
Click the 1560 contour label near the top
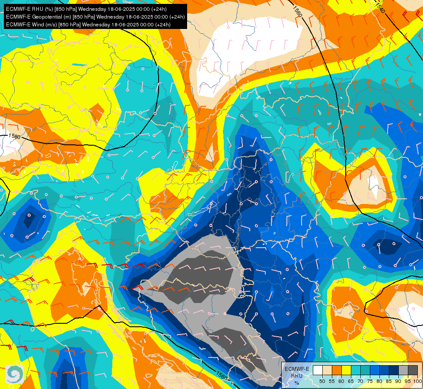(x=297, y=11)
